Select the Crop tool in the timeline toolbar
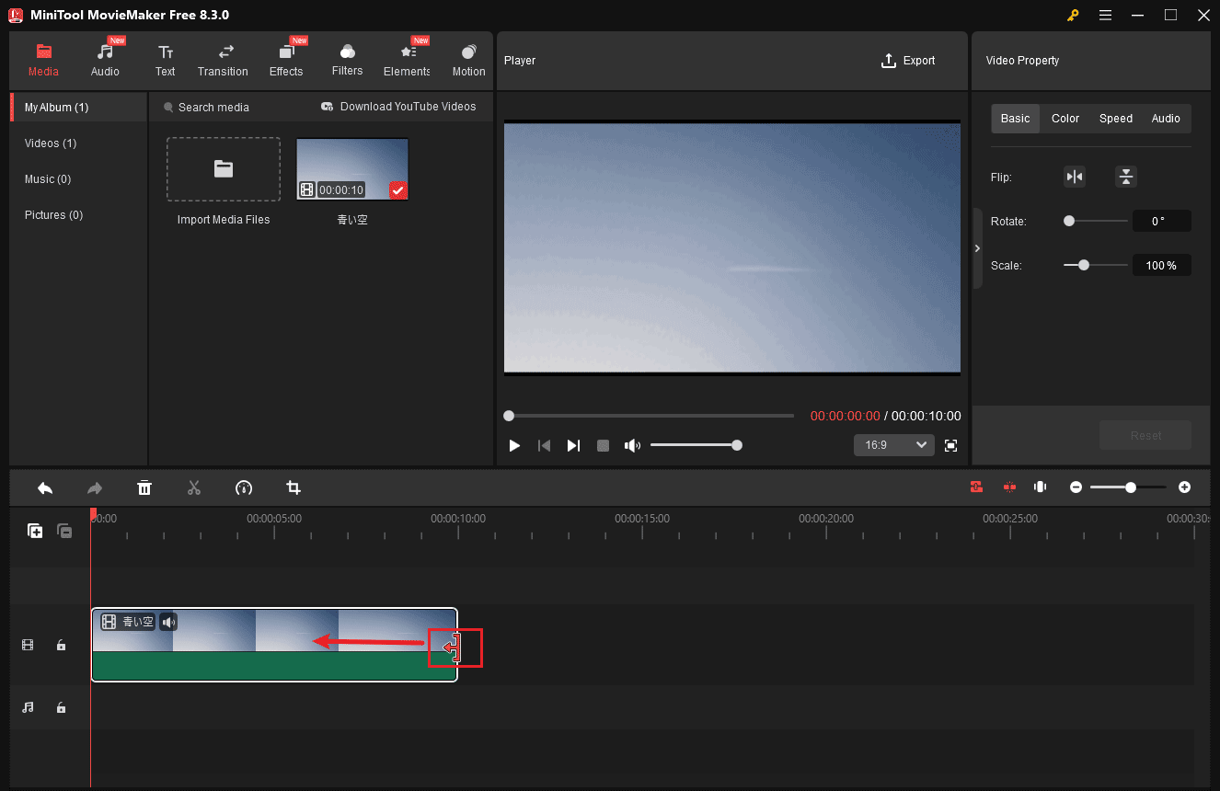Image resolution: width=1220 pixels, height=791 pixels. coord(293,487)
